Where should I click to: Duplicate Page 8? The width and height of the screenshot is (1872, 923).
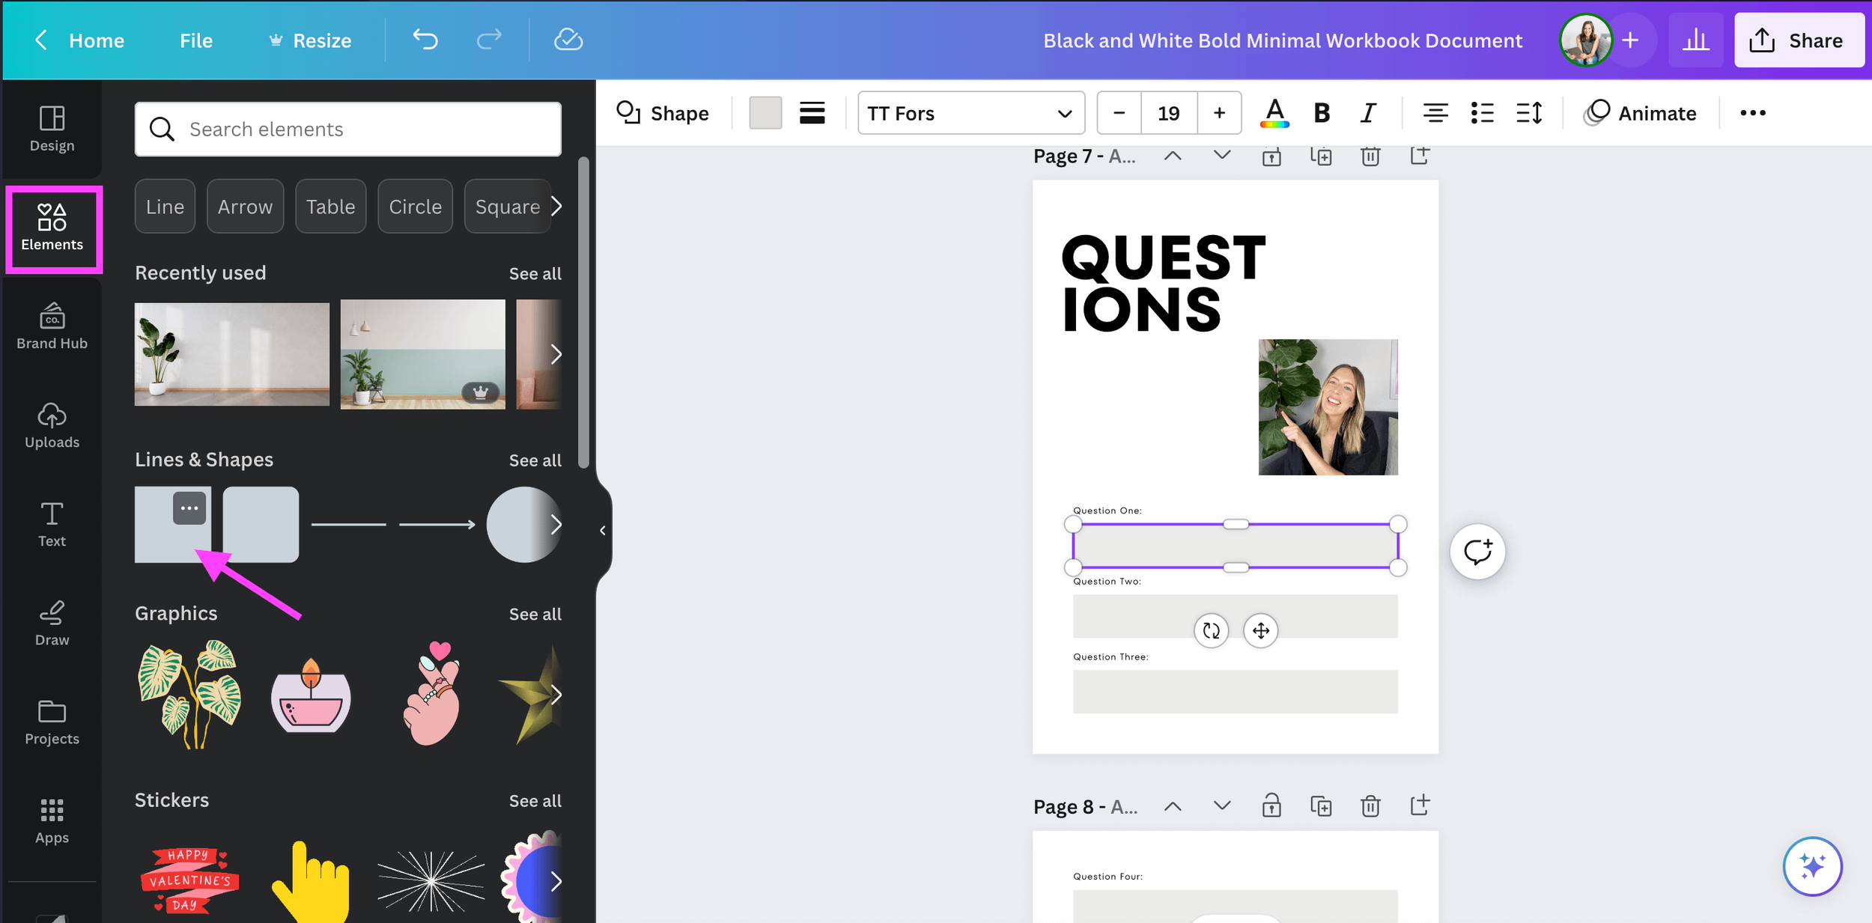click(1321, 806)
